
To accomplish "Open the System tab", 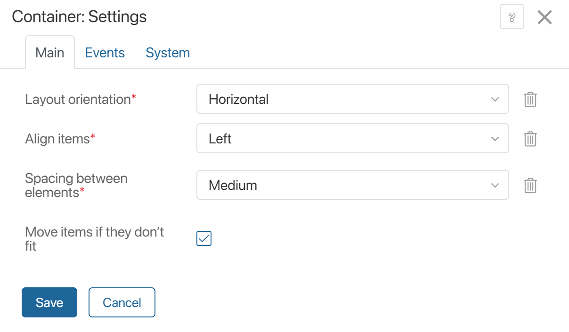I will [x=168, y=53].
